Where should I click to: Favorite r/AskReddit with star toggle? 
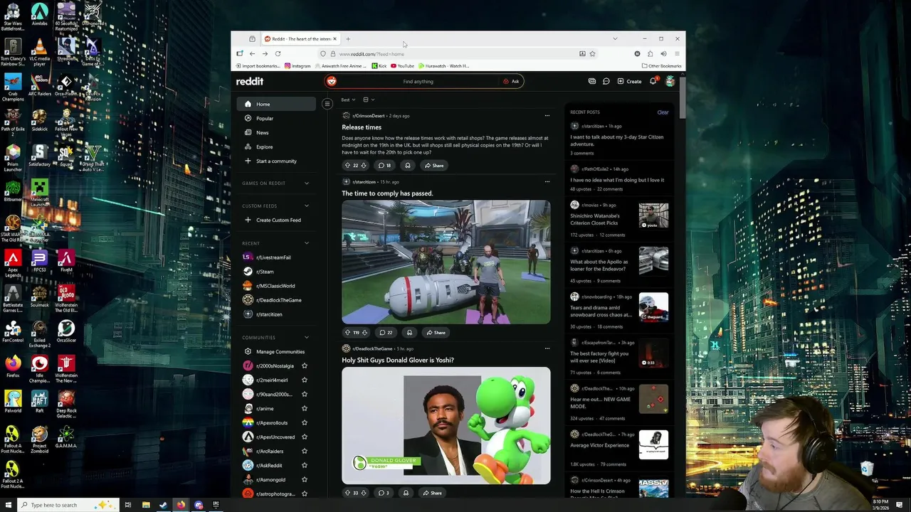(x=304, y=465)
